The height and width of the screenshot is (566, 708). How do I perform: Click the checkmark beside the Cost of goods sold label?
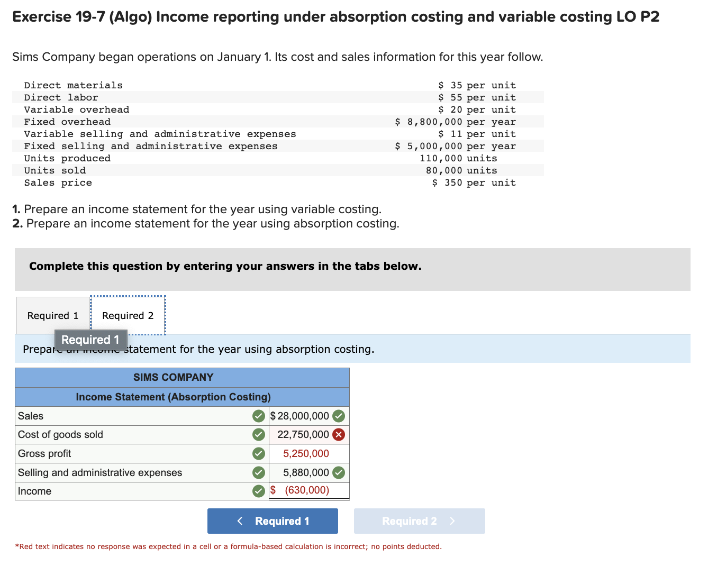coord(258,434)
